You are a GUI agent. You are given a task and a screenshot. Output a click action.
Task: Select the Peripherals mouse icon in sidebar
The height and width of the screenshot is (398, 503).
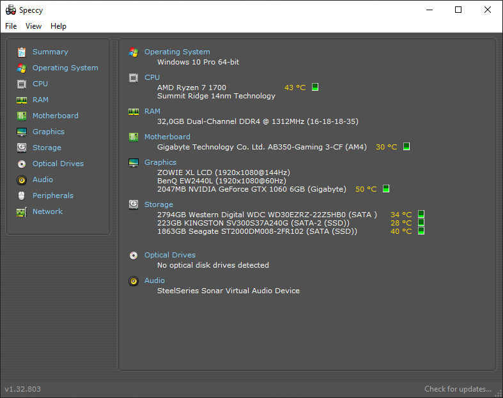[22, 195]
